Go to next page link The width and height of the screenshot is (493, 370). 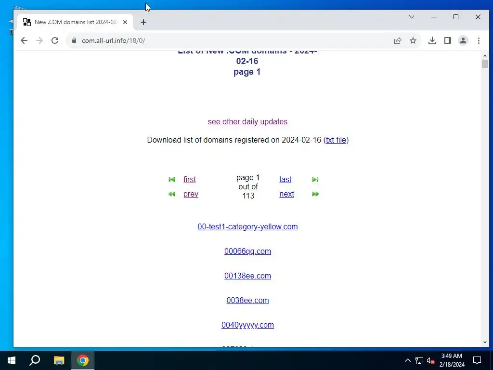(287, 194)
